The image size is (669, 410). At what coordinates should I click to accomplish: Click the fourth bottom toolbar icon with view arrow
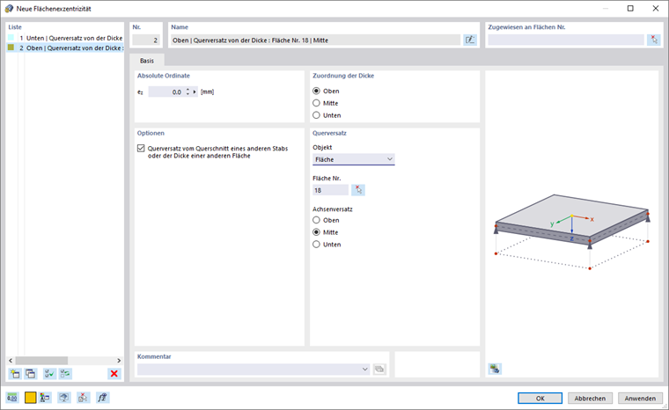point(64,398)
